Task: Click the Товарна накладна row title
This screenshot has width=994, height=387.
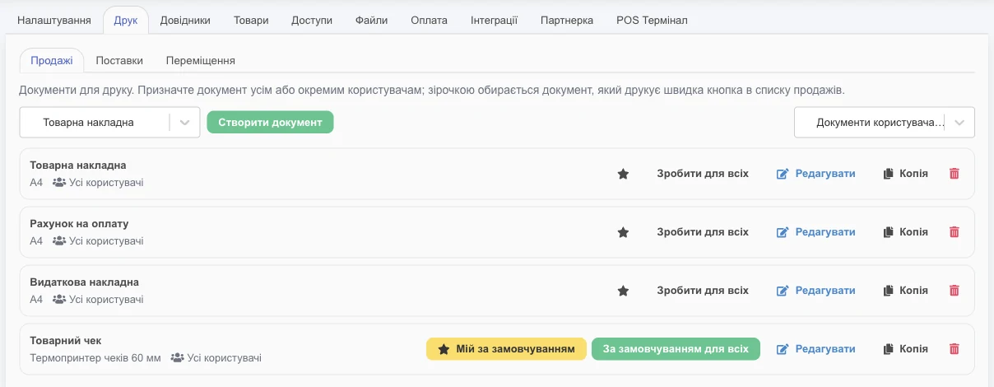Action: [78, 165]
